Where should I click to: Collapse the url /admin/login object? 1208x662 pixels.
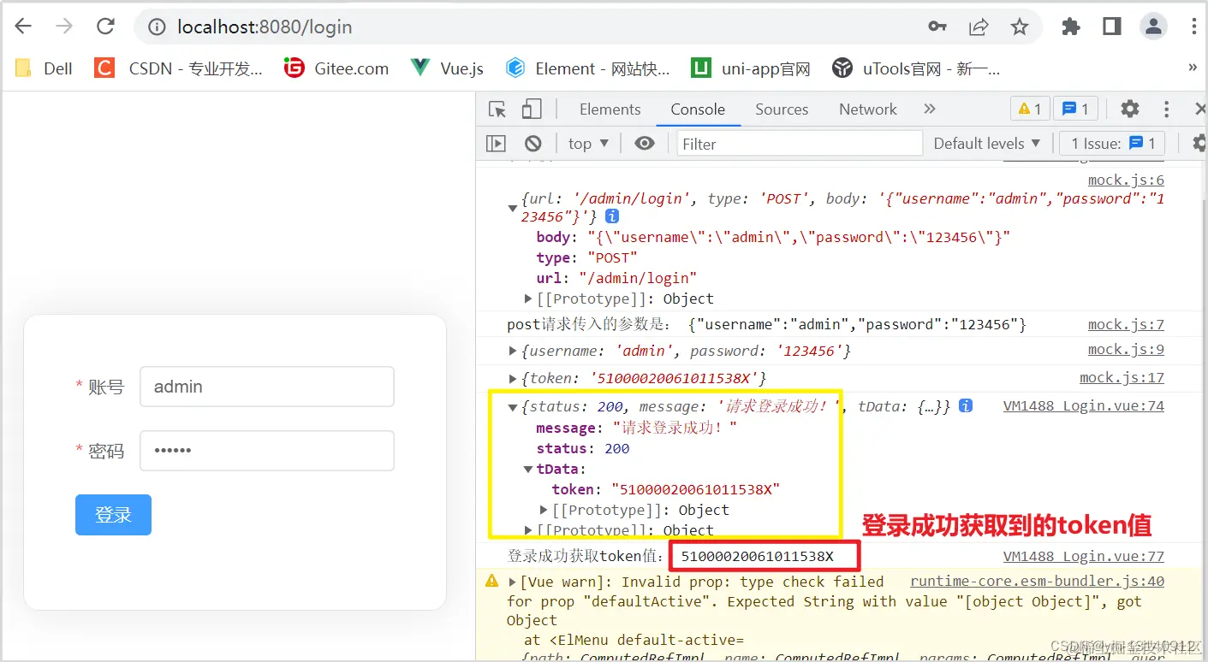click(513, 208)
